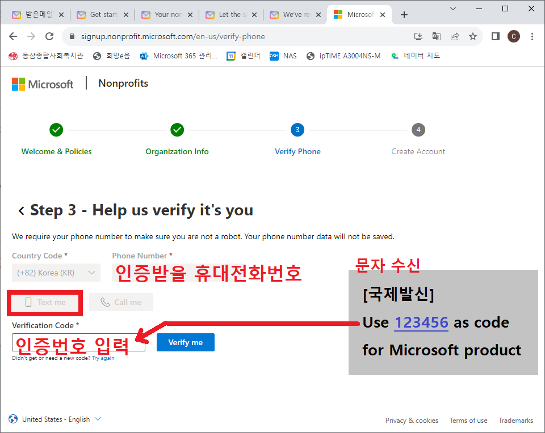Image resolution: width=545 pixels, height=433 pixels.
Task: Close the Get started tab
Action: 126,15
